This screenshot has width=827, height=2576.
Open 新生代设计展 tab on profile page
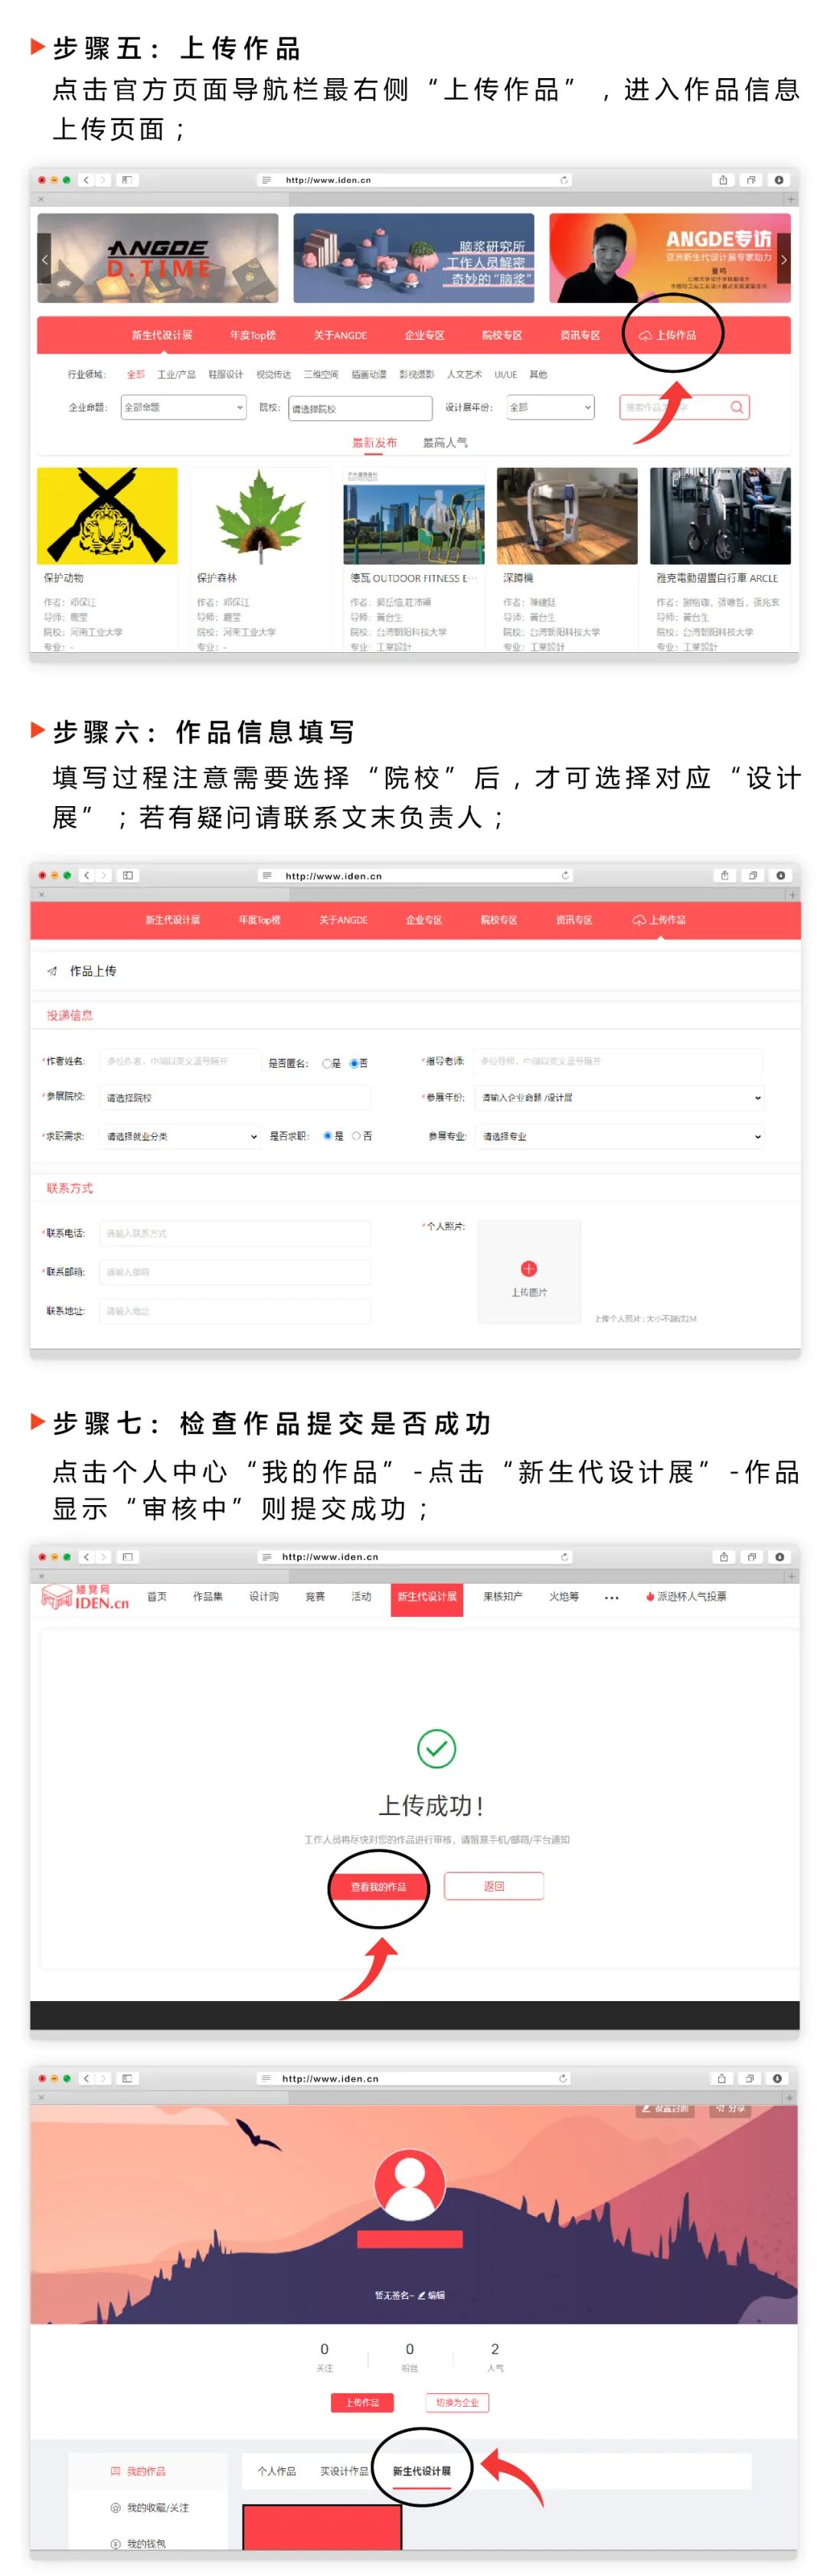click(421, 2471)
